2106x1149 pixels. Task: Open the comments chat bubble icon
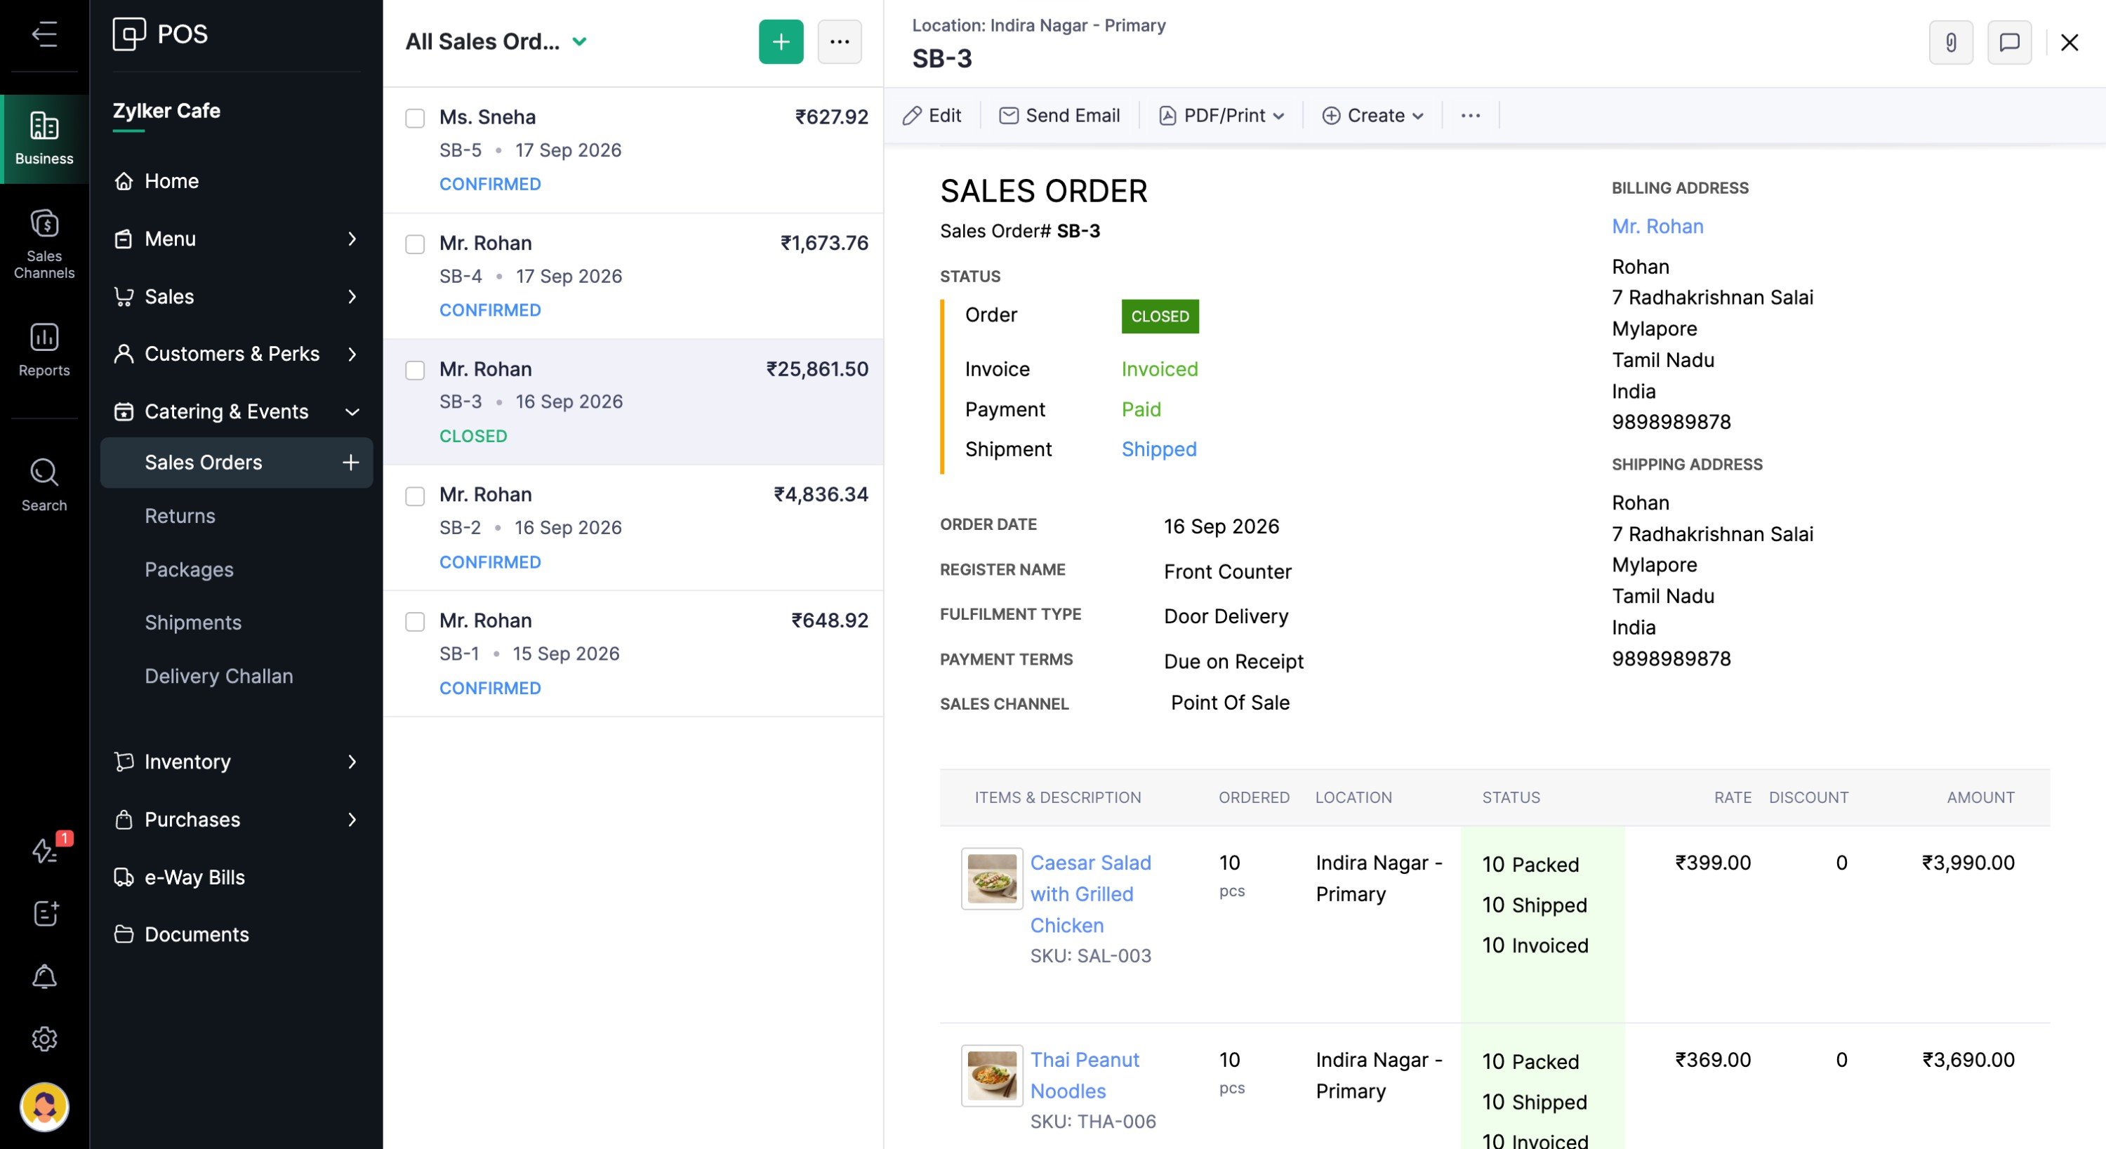tap(2010, 43)
